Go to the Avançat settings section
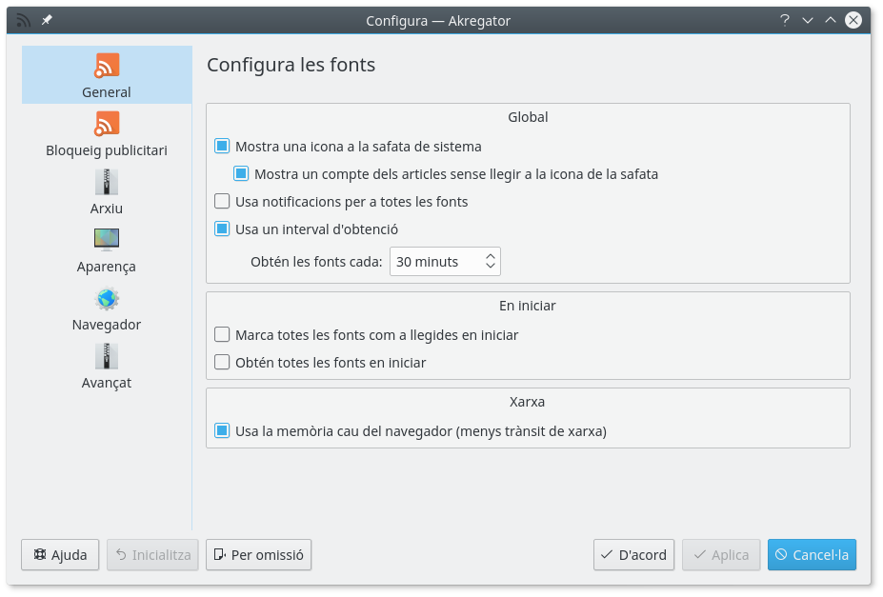Image resolution: width=883 pixels, height=597 pixels. (107, 368)
